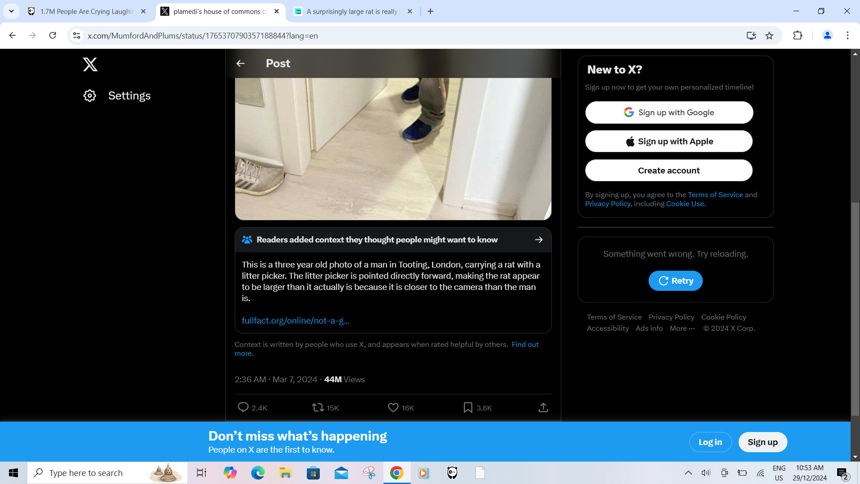
Task: Click the Log in button
Action: pyautogui.click(x=710, y=442)
